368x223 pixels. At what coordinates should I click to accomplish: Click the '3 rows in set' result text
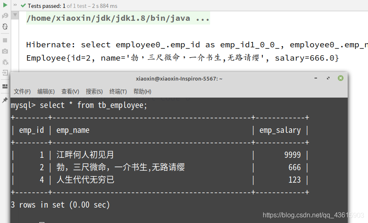[x=60, y=205]
